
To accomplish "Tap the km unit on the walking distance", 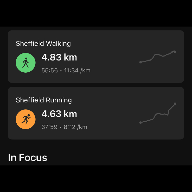I will [70, 57].
